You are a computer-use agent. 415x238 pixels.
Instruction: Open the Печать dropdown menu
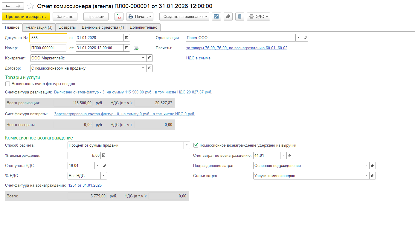point(140,16)
